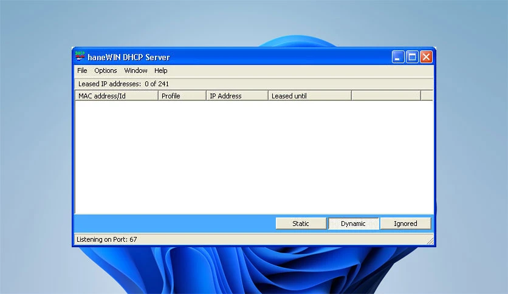
Task: Open the Options menu
Action: [x=106, y=70]
